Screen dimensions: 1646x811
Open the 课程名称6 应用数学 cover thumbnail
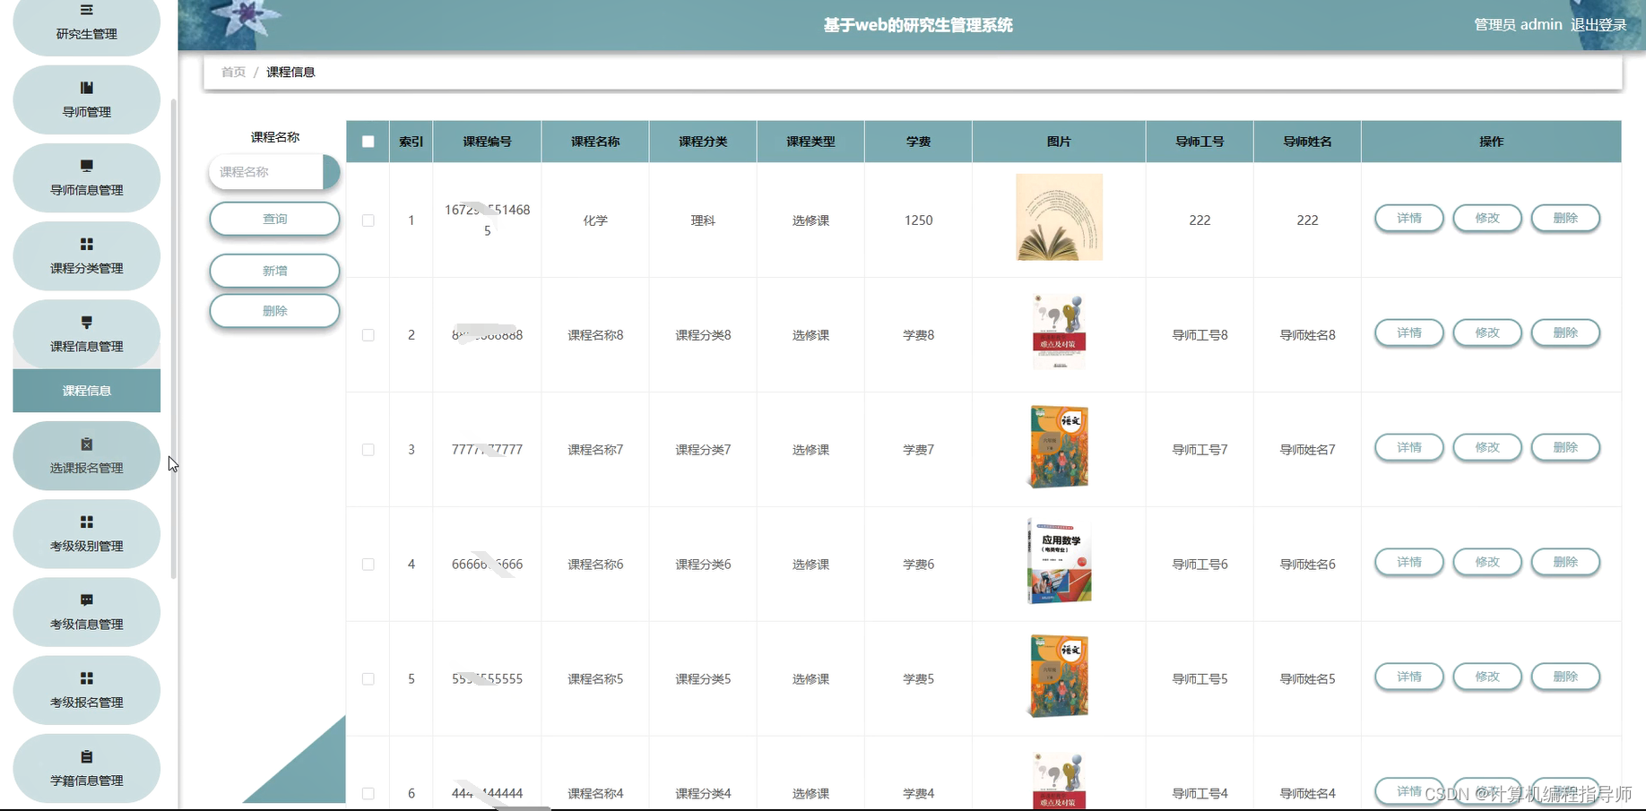tap(1059, 562)
